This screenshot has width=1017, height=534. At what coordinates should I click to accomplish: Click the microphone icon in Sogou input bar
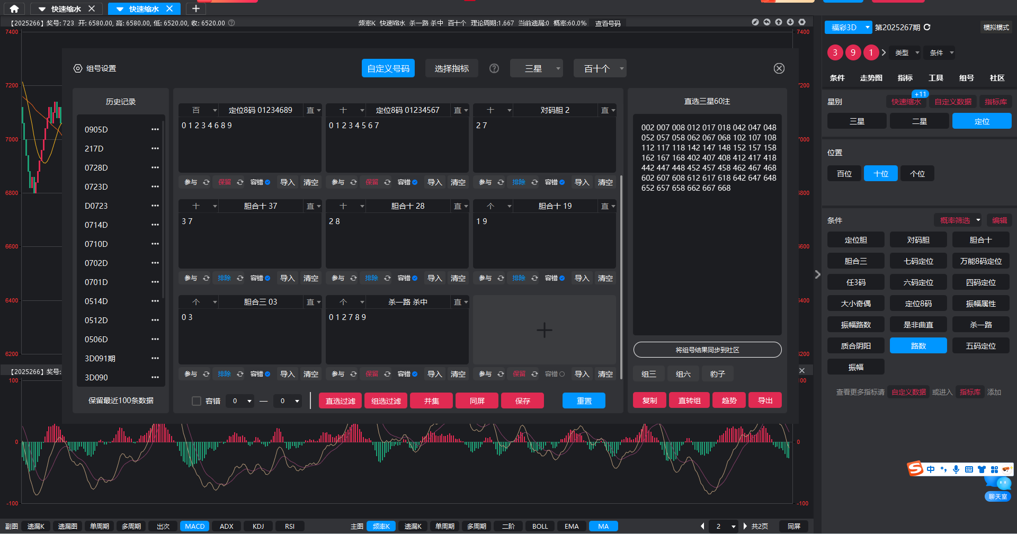click(956, 469)
